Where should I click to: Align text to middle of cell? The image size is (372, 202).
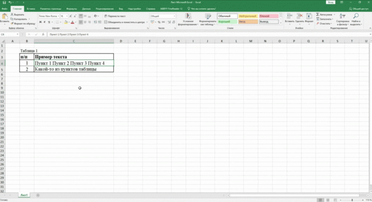pos(85,16)
